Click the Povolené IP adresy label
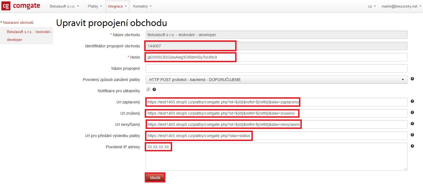Image resolution: width=423 pixels, height=192 pixels. coord(123,147)
